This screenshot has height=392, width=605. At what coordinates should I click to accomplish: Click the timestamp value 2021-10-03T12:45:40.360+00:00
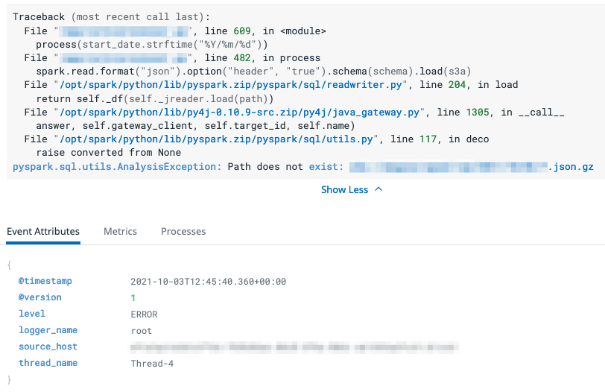pyautogui.click(x=209, y=282)
